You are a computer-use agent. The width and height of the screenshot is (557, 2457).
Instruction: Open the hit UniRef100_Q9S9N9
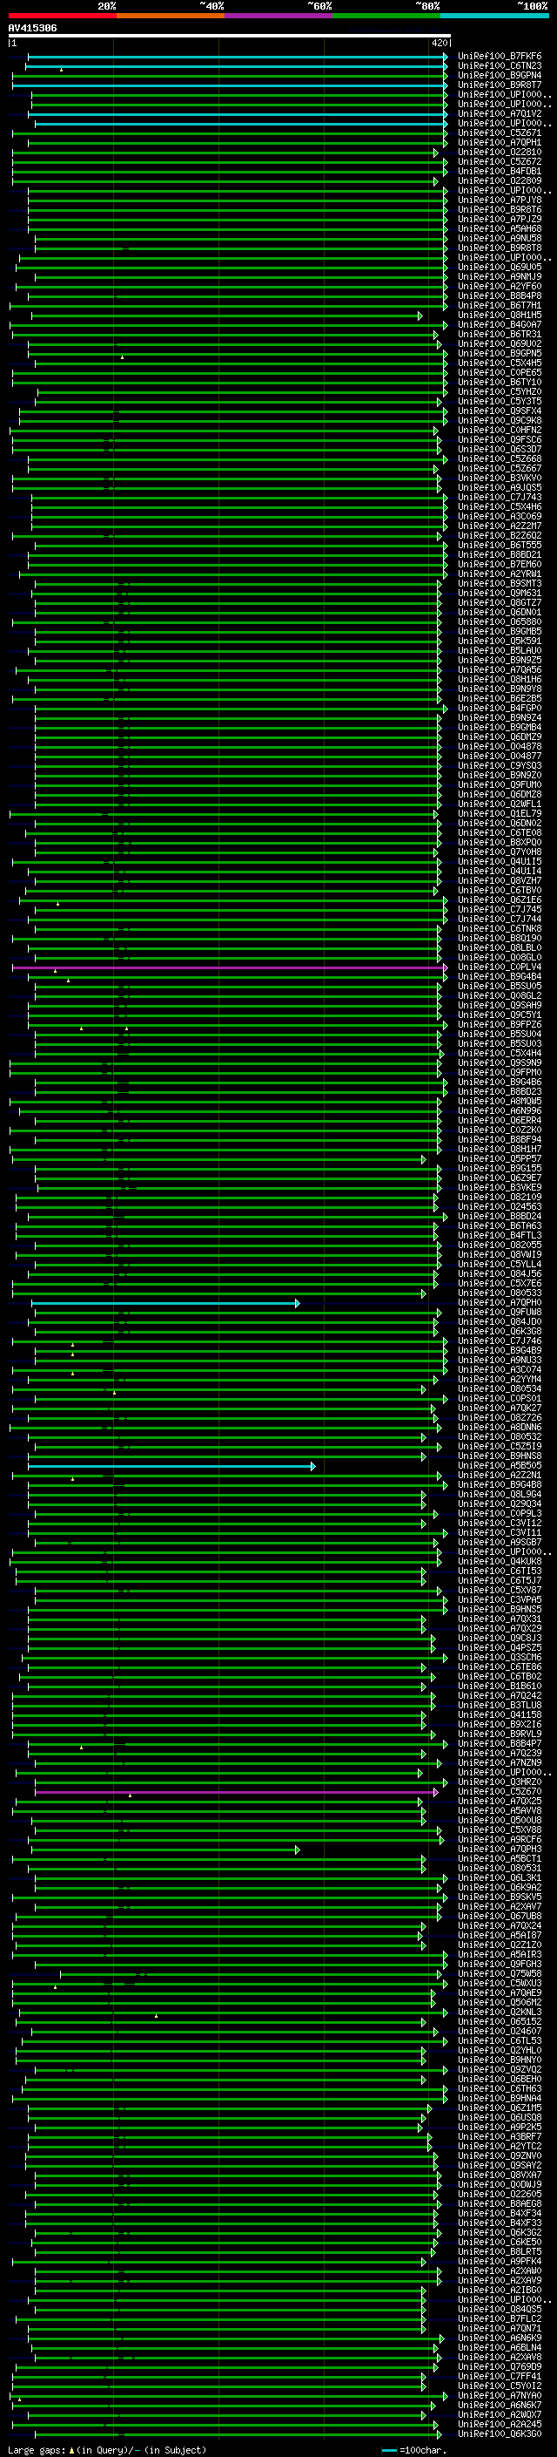pyautogui.click(x=499, y=1062)
